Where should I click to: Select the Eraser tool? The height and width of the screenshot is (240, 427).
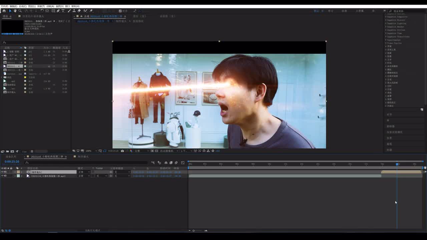[x=79, y=11]
